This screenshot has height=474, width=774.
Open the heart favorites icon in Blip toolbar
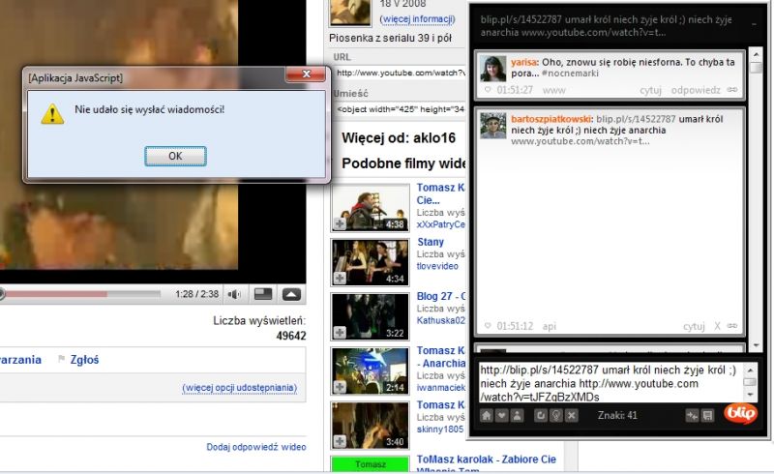(x=501, y=415)
